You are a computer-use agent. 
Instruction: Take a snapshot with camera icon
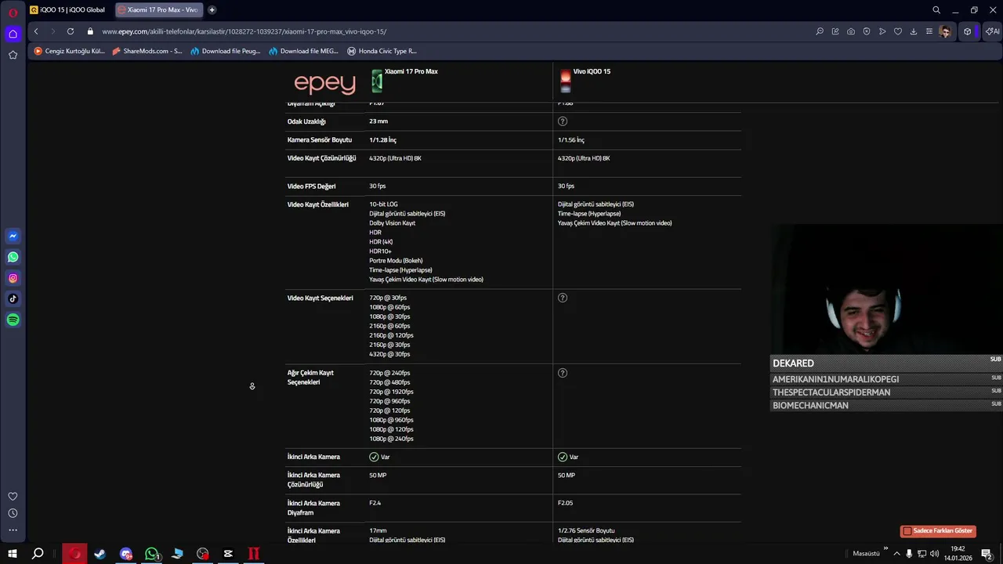pyautogui.click(x=851, y=31)
